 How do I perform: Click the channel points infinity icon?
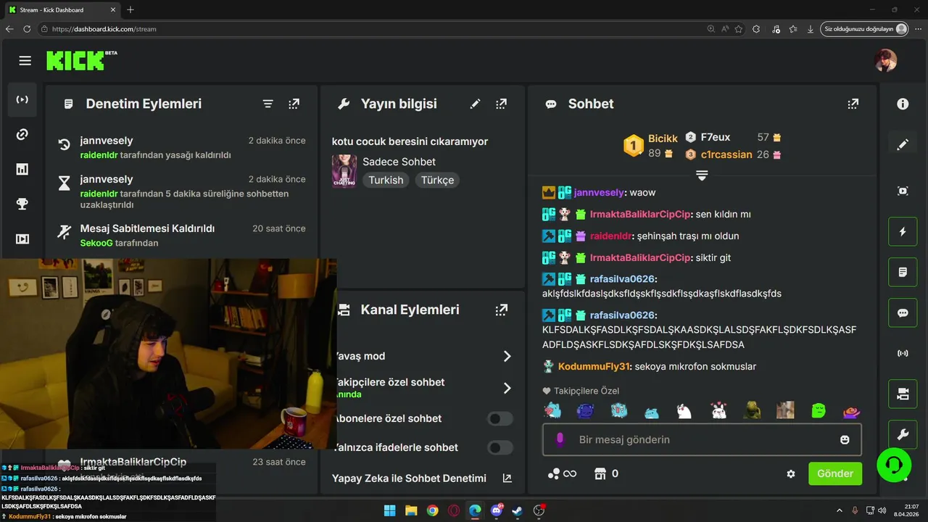tap(562, 473)
